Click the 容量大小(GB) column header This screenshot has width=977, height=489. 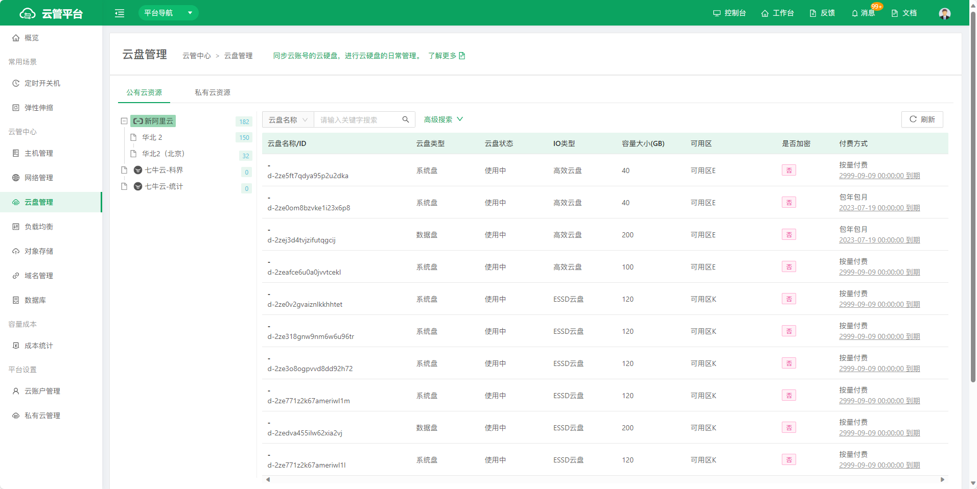643,143
